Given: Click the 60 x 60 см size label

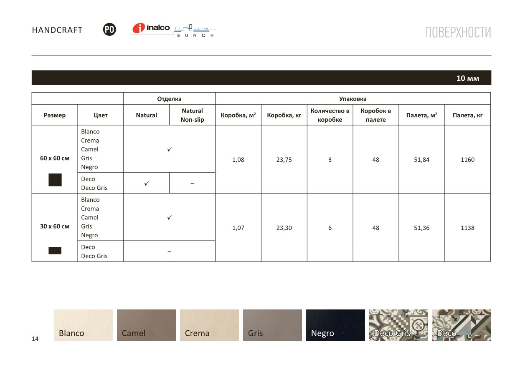Looking at the screenshot, I should pos(55,158).
